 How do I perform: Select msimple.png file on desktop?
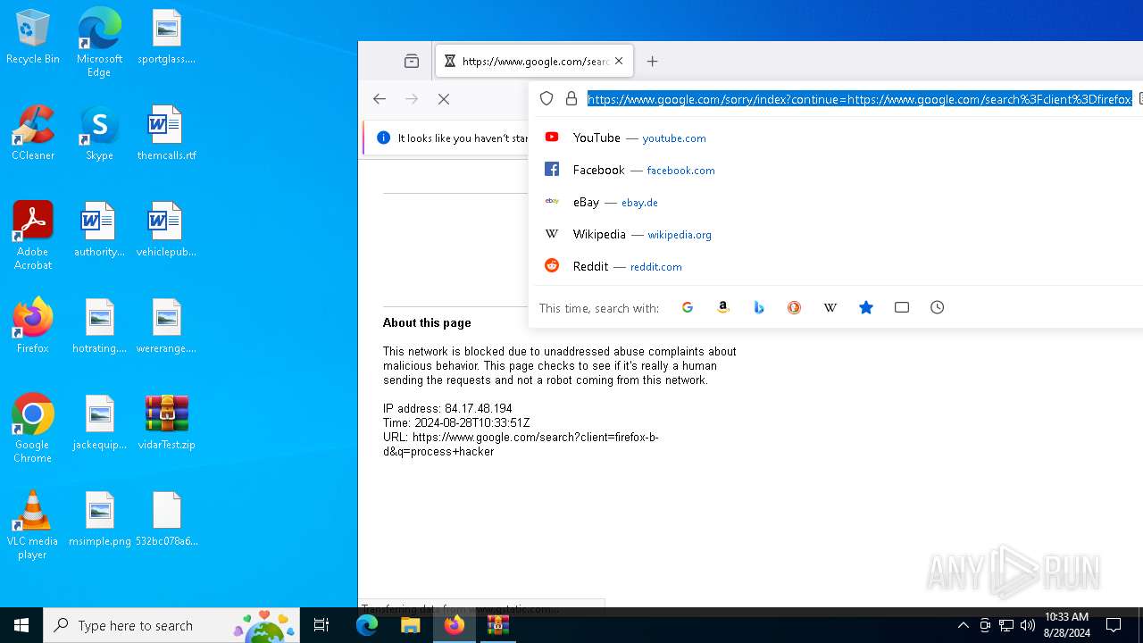point(99,520)
